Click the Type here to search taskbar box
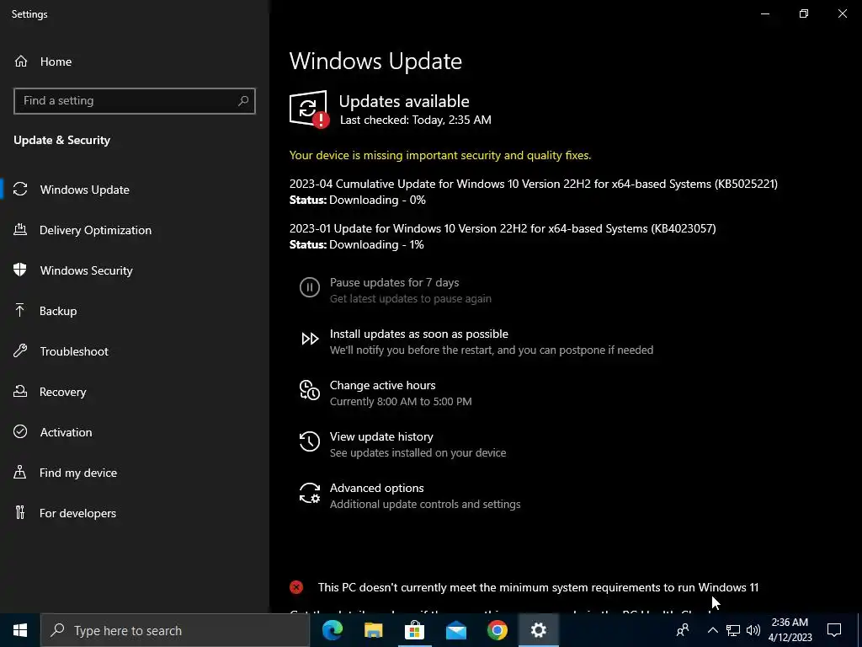The height and width of the screenshot is (647, 862). click(175, 630)
